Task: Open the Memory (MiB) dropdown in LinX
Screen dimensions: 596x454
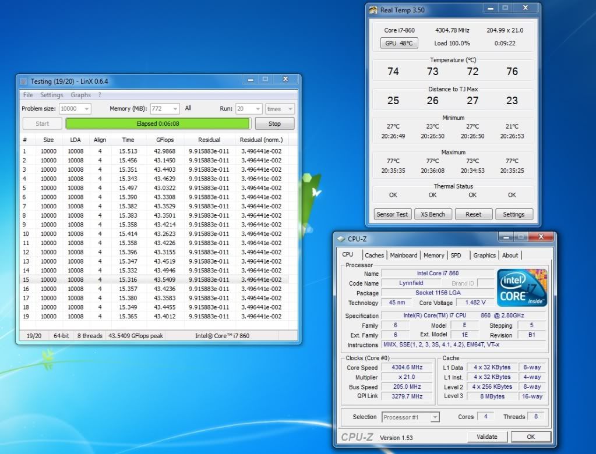Action: pyautogui.click(x=175, y=109)
